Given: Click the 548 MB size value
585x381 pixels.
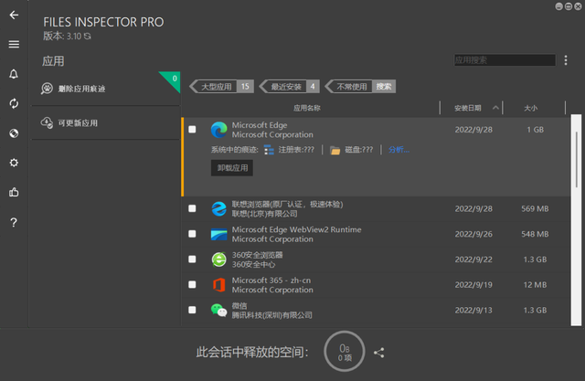Looking at the screenshot, I should 535,234.
